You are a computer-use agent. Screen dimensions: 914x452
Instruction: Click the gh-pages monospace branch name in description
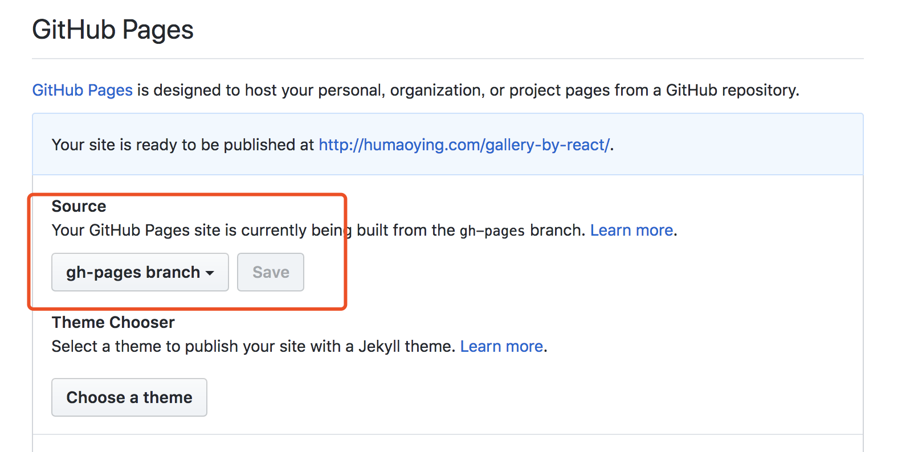pos(492,231)
